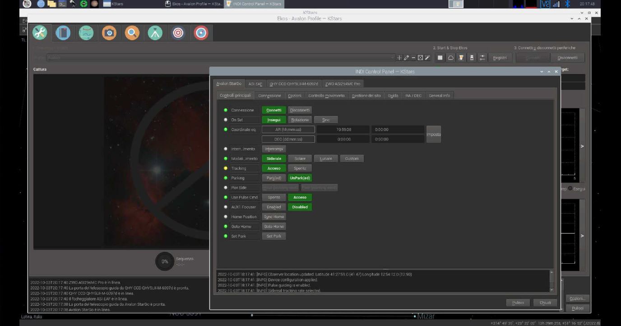Open the Ekos Setup module (wrench icon)

point(40,33)
